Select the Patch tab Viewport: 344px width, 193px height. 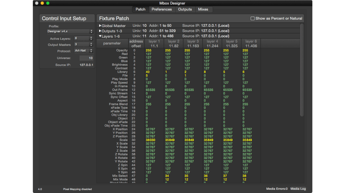[x=140, y=9]
